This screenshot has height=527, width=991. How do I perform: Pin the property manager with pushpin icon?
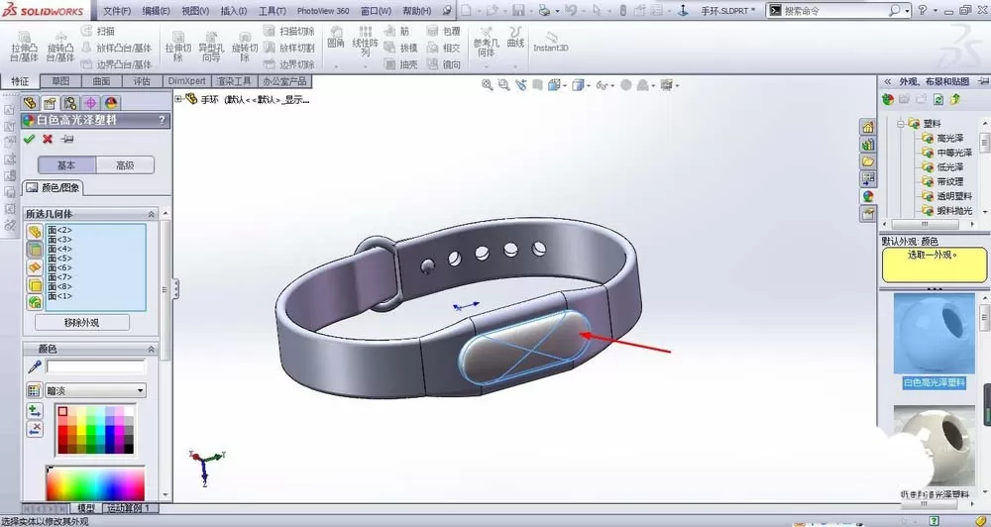click(x=67, y=139)
